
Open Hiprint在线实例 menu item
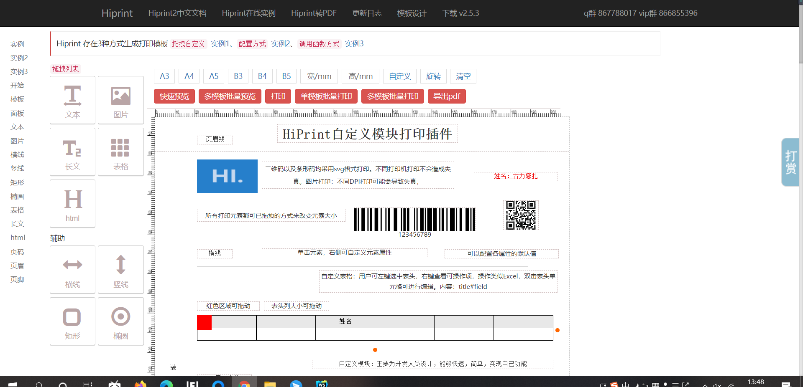[x=249, y=13]
